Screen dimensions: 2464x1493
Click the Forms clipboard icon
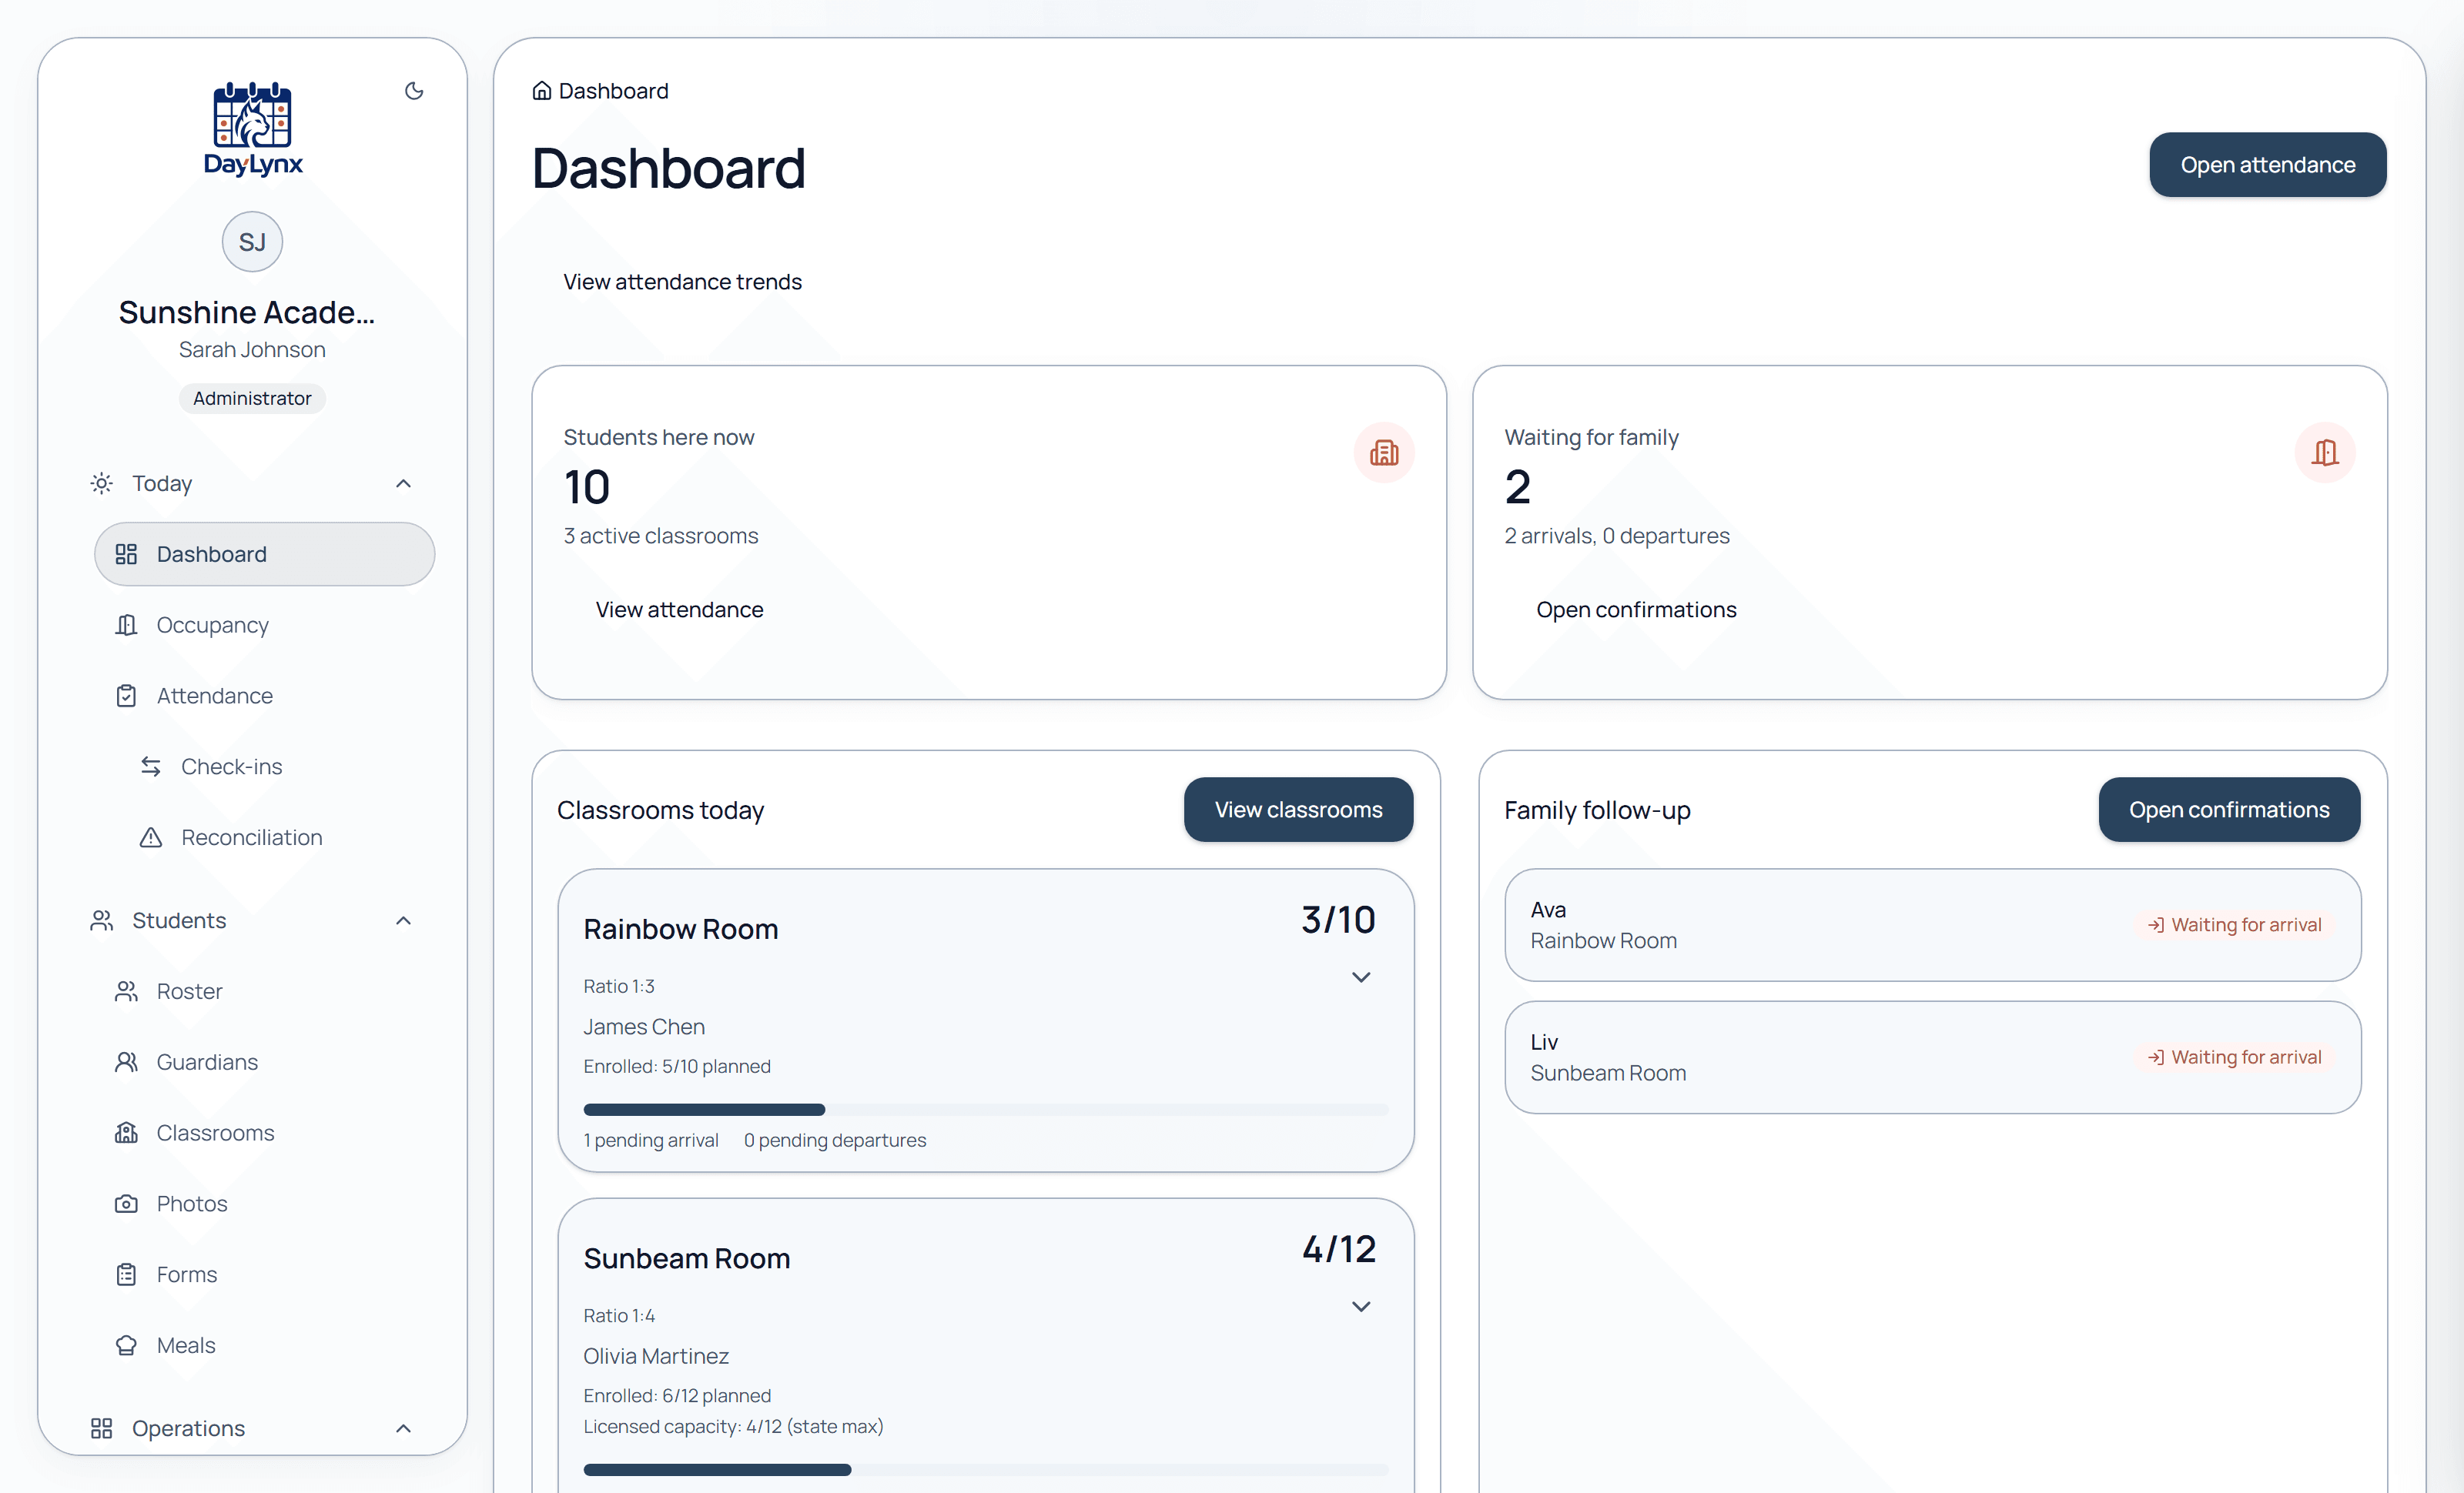126,1276
